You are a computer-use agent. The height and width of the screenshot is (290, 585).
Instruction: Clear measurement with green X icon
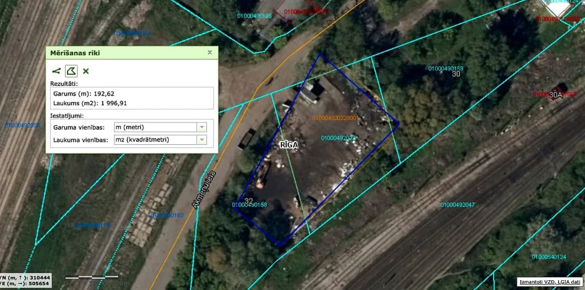[x=86, y=71]
